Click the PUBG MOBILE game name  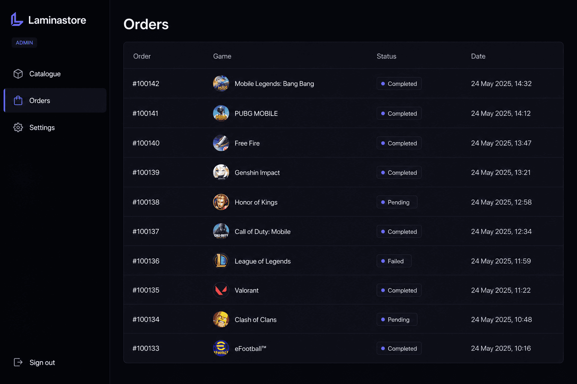click(x=256, y=113)
